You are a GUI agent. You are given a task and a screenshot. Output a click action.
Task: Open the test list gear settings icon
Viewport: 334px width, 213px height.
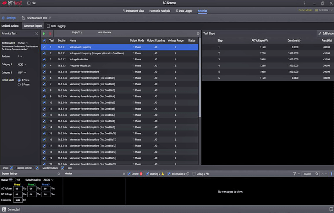point(198,34)
